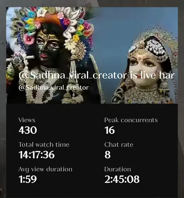Open the @Sadhna_viral_creator channel handle below title
Viewport: 184px width, 198px height.
point(54,88)
